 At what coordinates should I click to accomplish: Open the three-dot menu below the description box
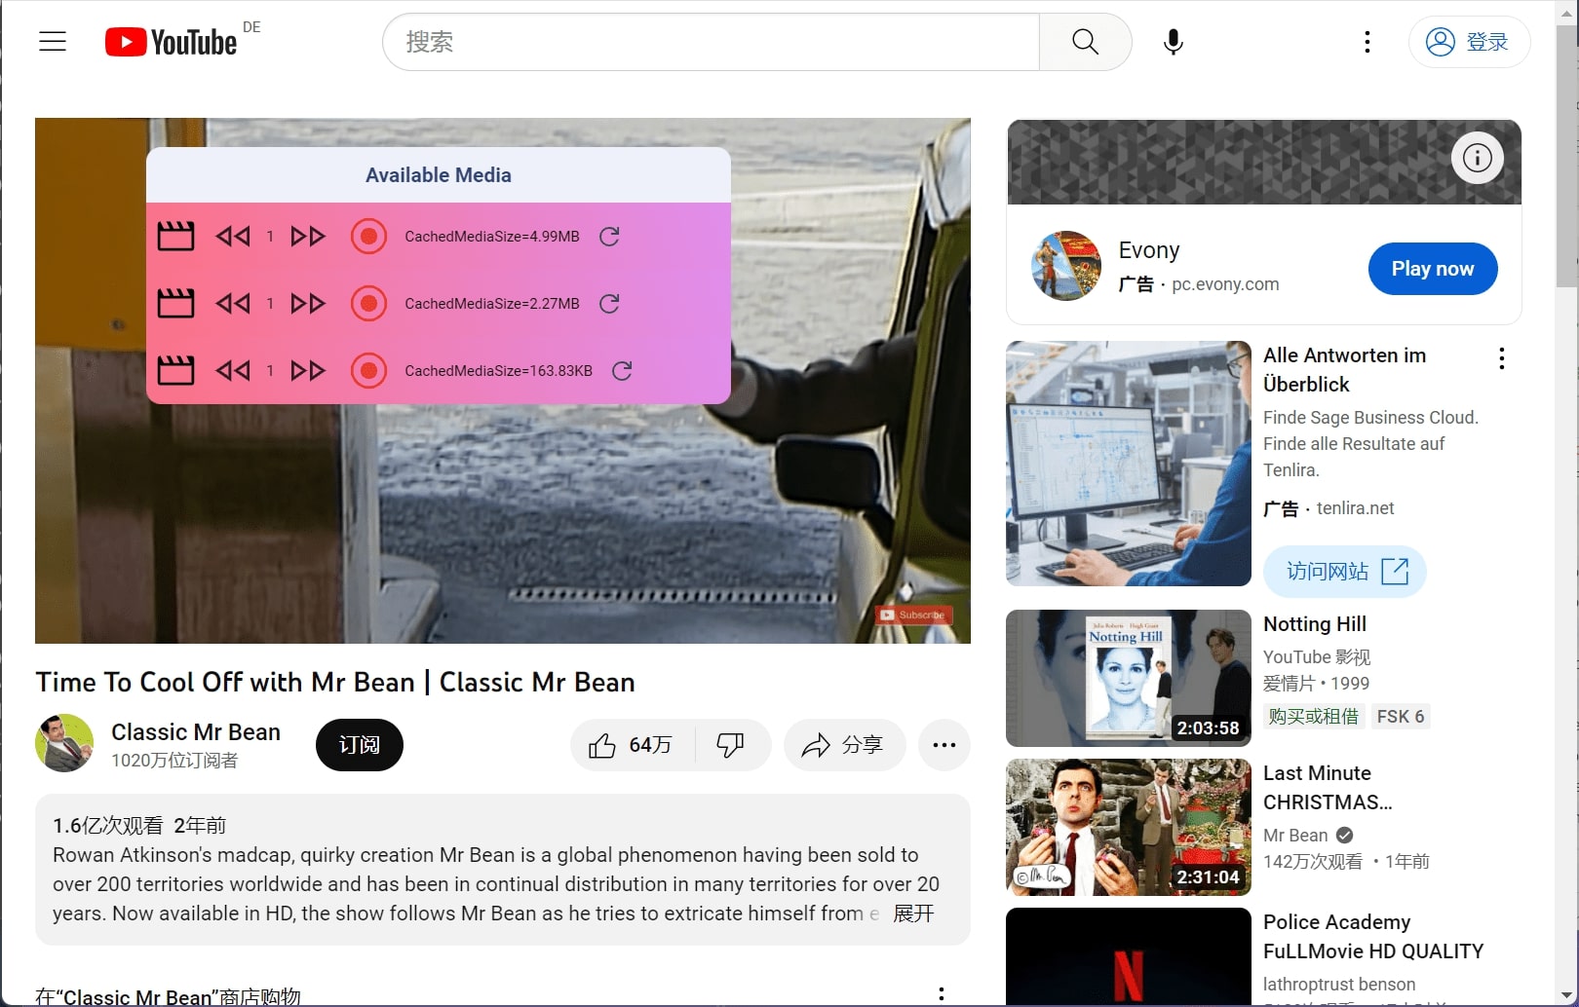(x=942, y=992)
